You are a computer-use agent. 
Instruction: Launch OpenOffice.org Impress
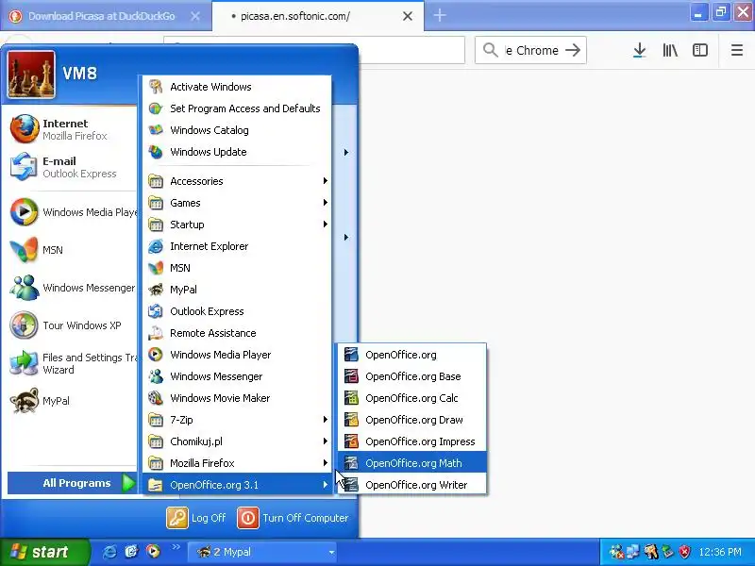click(412, 441)
